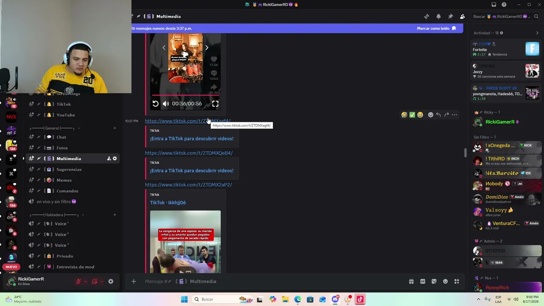The height and width of the screenshot is (306, 544).
Task: Open the Discord inbox
Action: (x=494, y=5)
